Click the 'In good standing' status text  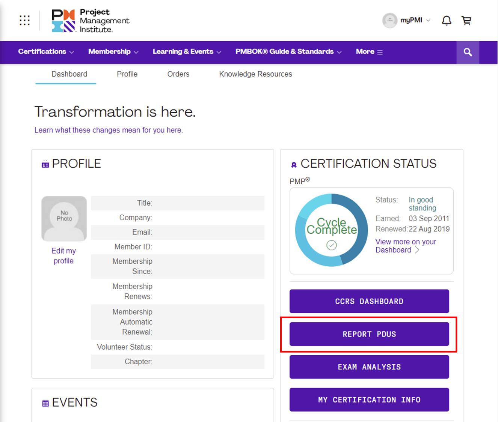coord(423,204)
